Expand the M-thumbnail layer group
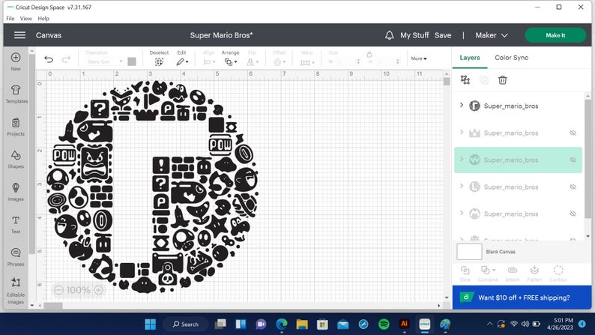Viewport: 595px width, 335px height. [x=462, y=213]
